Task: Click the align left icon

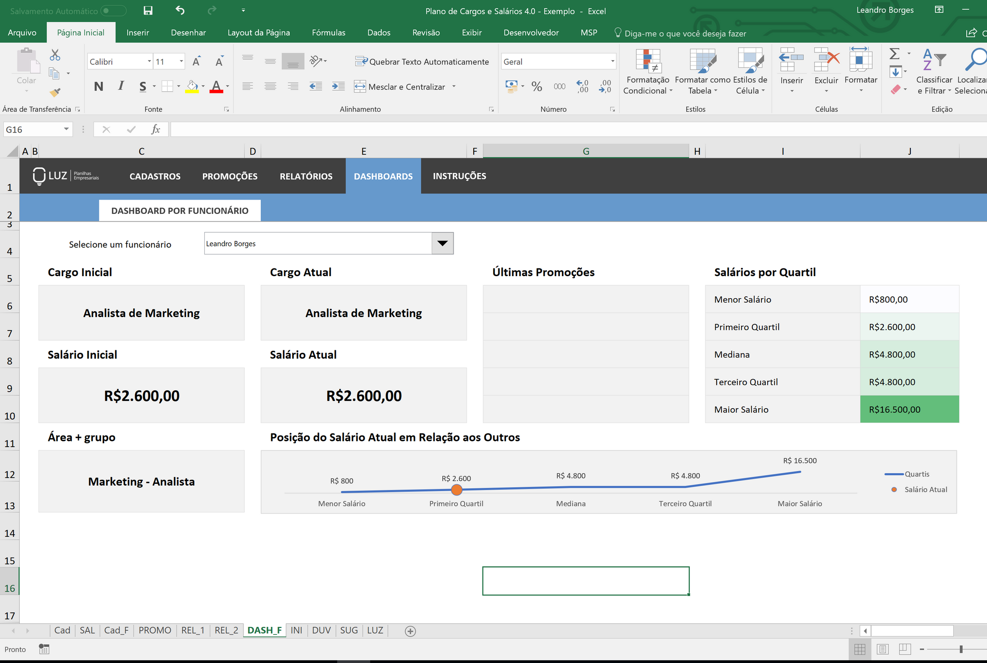Action: [x=248, y=86]
